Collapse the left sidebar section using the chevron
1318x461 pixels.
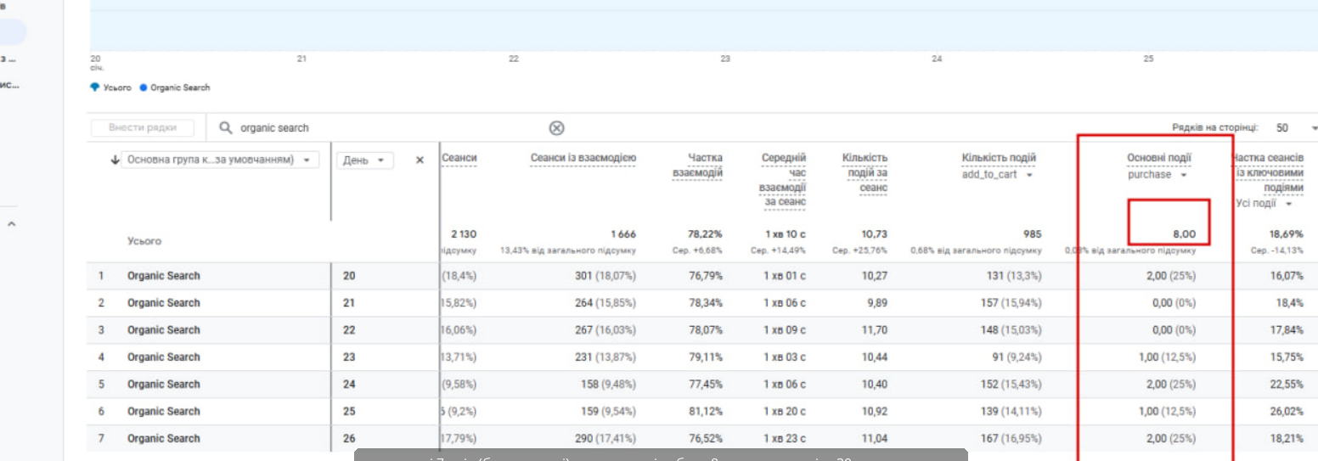click(12, 224)
